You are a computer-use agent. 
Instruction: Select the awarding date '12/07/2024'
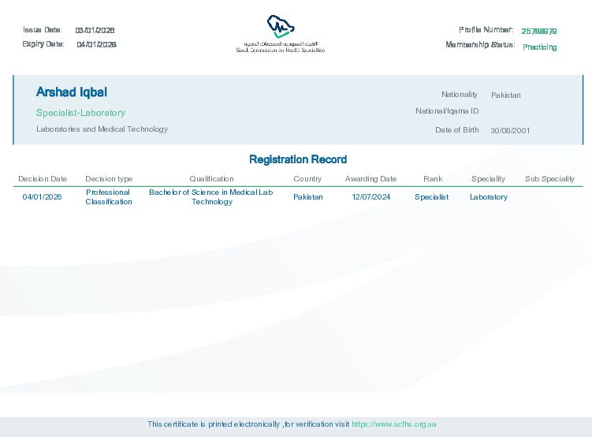(x=371, y=196)
